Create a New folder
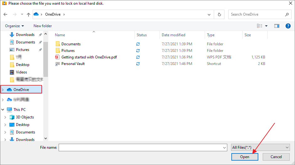 (x=43, y=26)
